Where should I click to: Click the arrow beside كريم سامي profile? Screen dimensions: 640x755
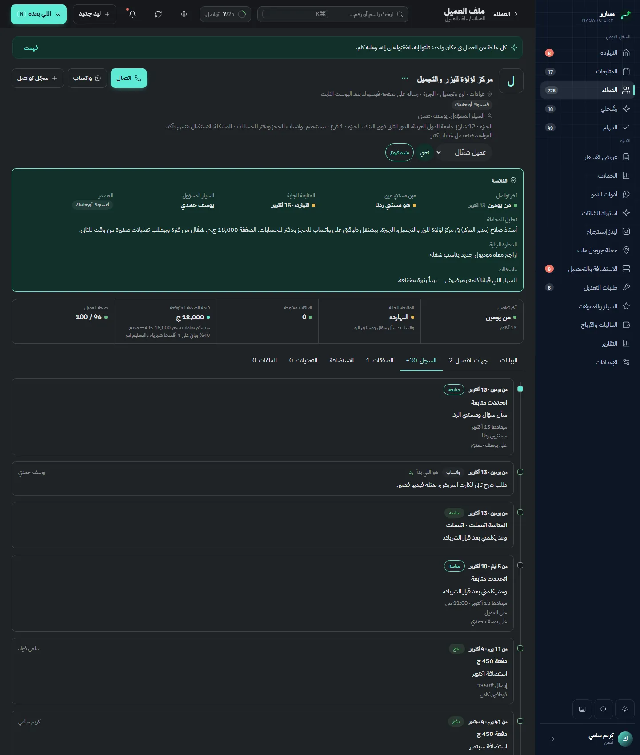tap(552, 739)
